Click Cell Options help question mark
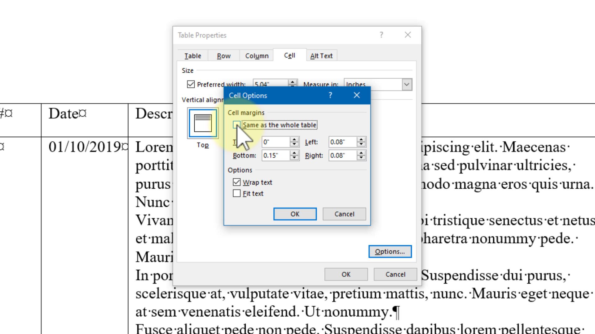 click(x=330, y=95)
